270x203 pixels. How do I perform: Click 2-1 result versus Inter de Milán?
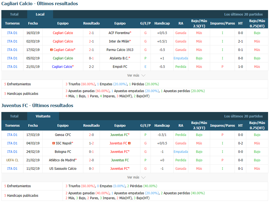(91, 41)
